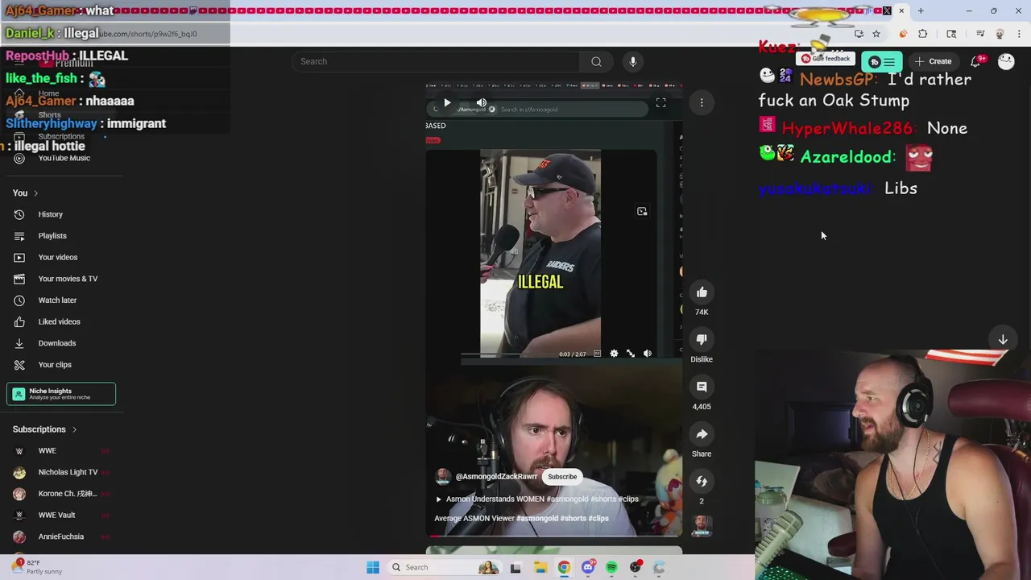Subscribe to AsmongoldZackRawrr
This screenshot has height=580, width=1031.
[x=562, y=476]
